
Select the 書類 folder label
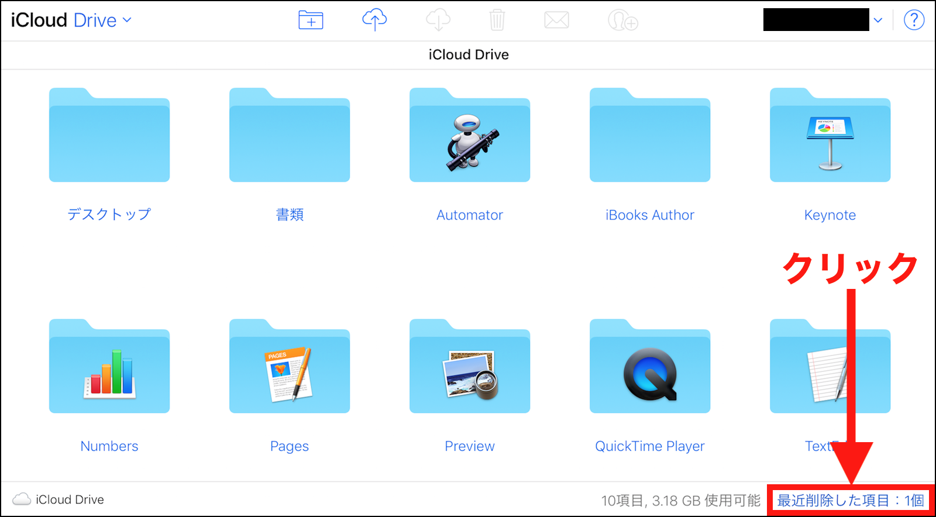pyautogui.click(x=290, y=215)
